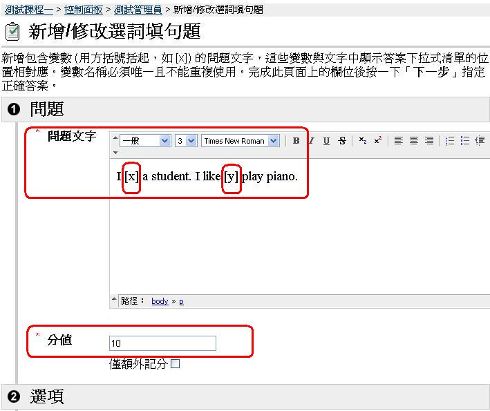The width and height of the screenshot is (490, 411).
Task: Apply underline formatting
Action: coord(326,141)
